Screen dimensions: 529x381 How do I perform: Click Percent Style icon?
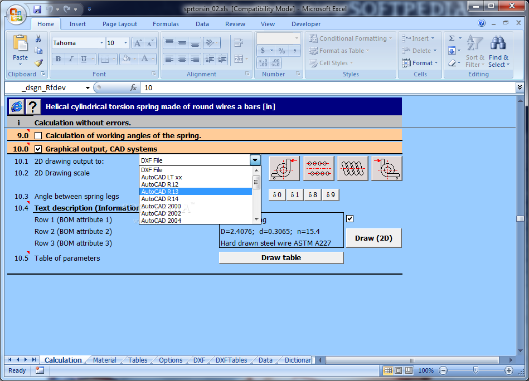point(282,51)
